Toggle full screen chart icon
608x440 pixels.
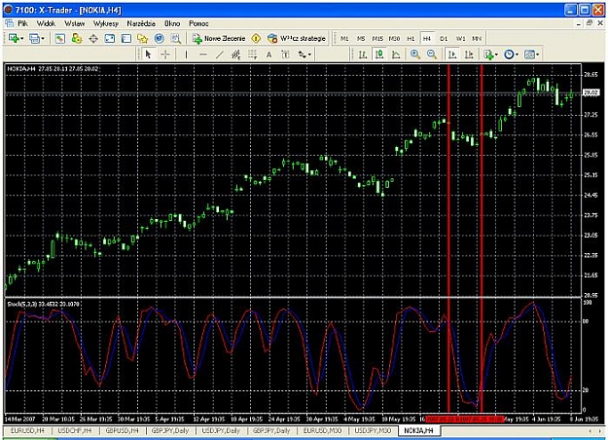click(110, 38)
